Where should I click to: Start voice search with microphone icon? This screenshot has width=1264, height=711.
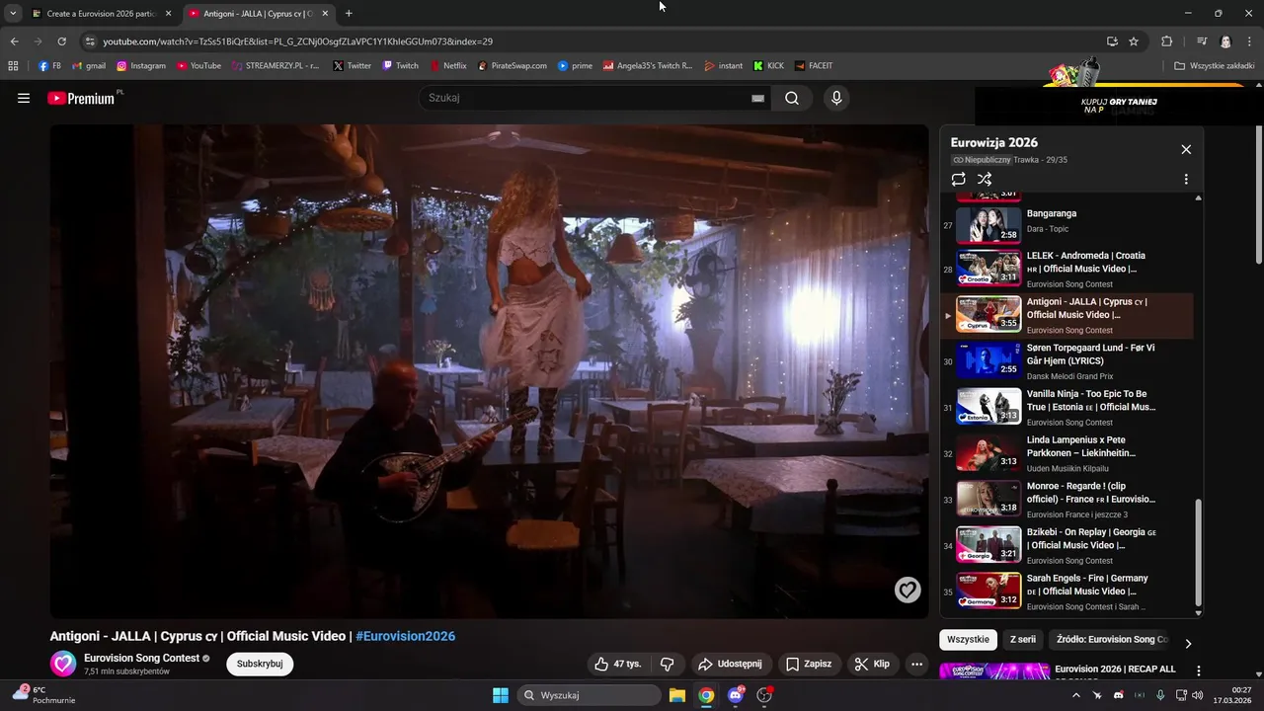click(x=836, y=98)
